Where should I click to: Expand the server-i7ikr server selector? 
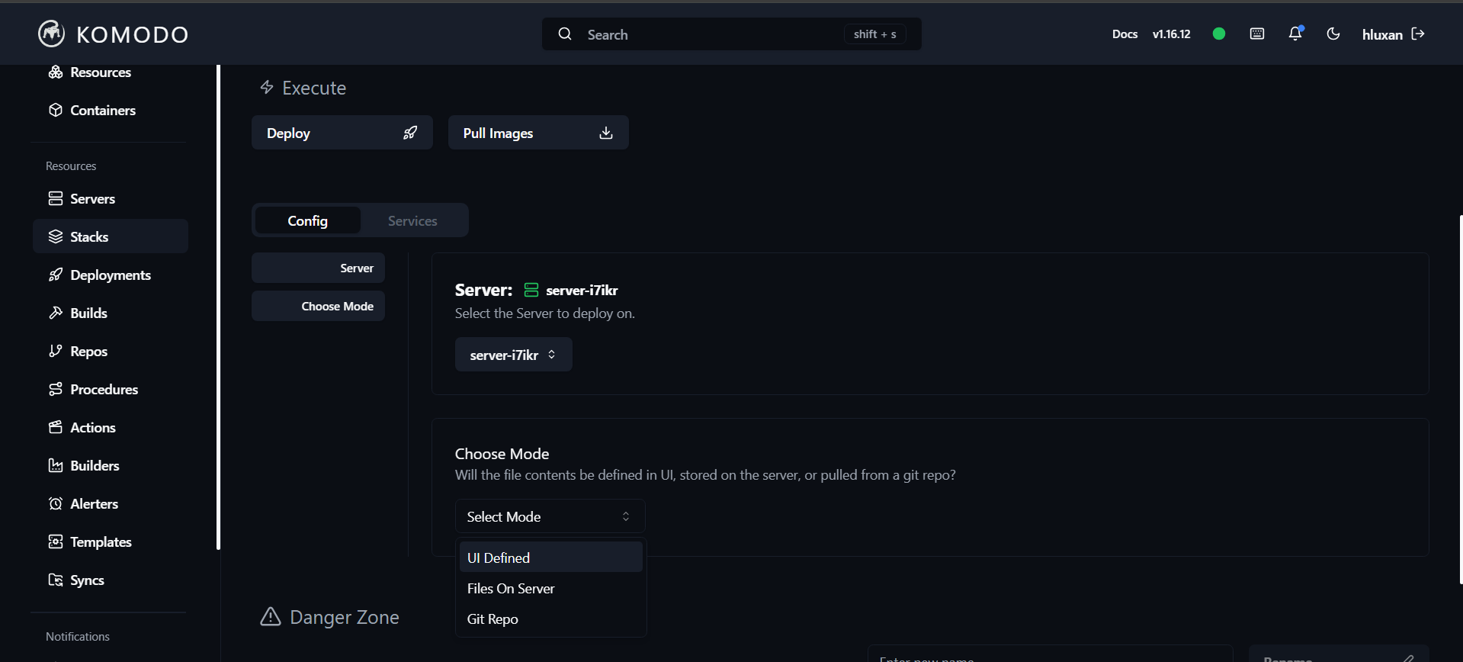pyautogui.click(x=513, y=355)
